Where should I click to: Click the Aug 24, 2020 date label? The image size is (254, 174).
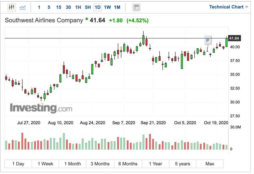[x=93, y=123]
